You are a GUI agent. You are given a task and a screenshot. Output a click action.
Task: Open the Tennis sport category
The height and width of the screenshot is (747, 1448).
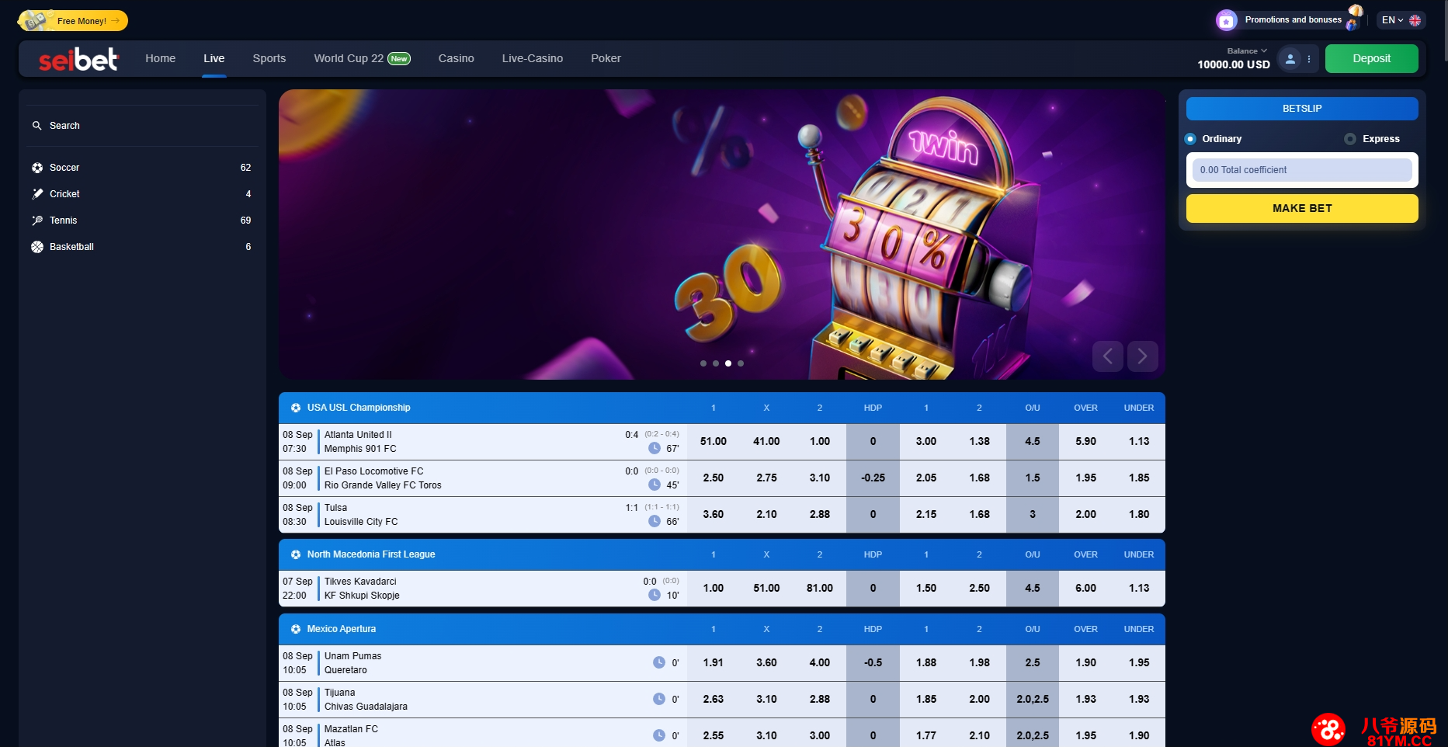pyautogui.click(x=141, y=221)
